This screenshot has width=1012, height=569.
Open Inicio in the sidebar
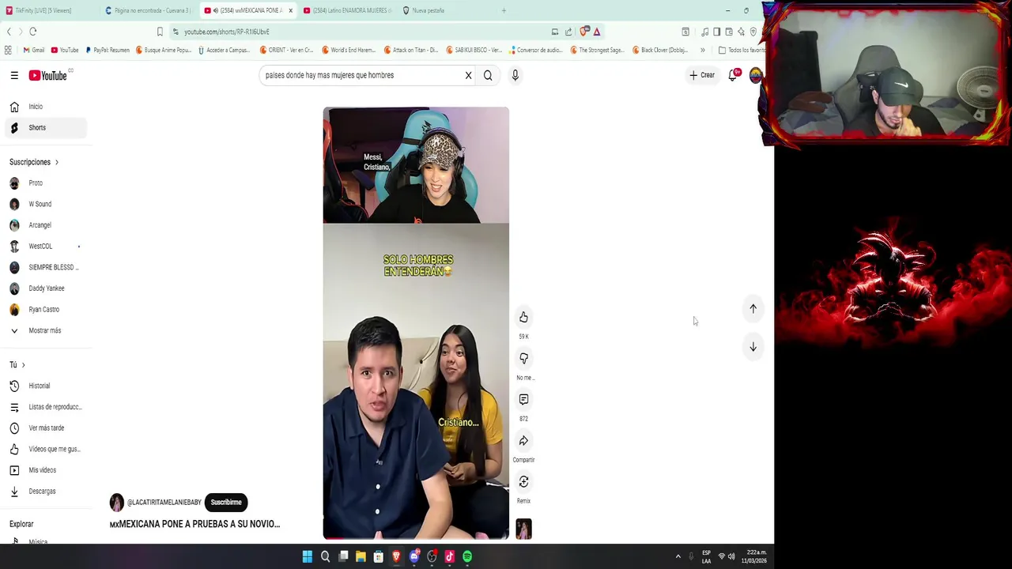click(x=46, y=107)
